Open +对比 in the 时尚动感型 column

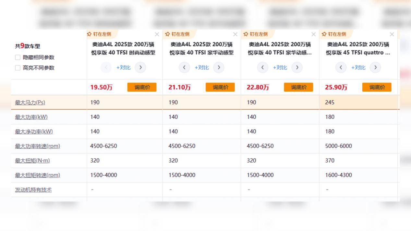(123, 68)
